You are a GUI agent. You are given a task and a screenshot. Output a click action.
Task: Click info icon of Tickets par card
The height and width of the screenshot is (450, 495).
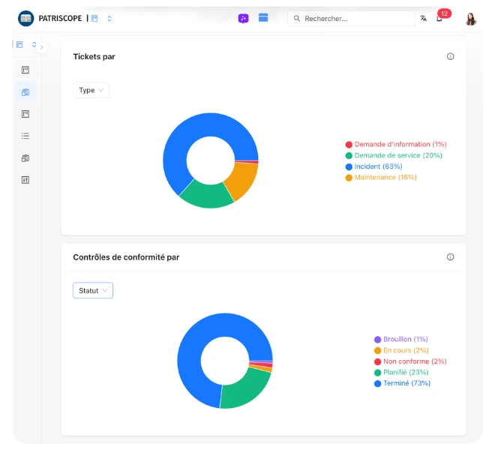(450, 56)
